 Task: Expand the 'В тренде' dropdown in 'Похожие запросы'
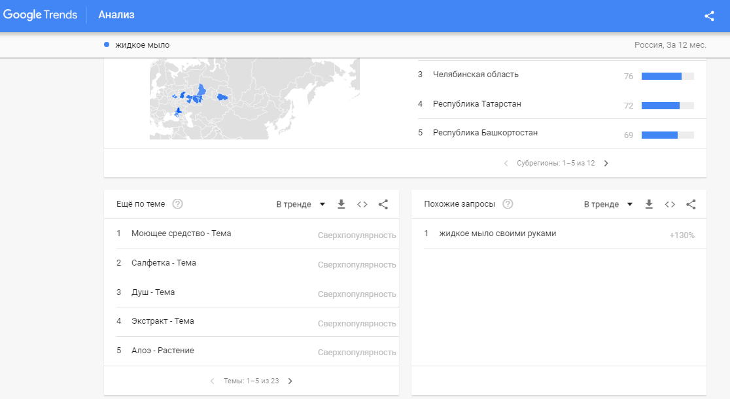pos(608,204)
